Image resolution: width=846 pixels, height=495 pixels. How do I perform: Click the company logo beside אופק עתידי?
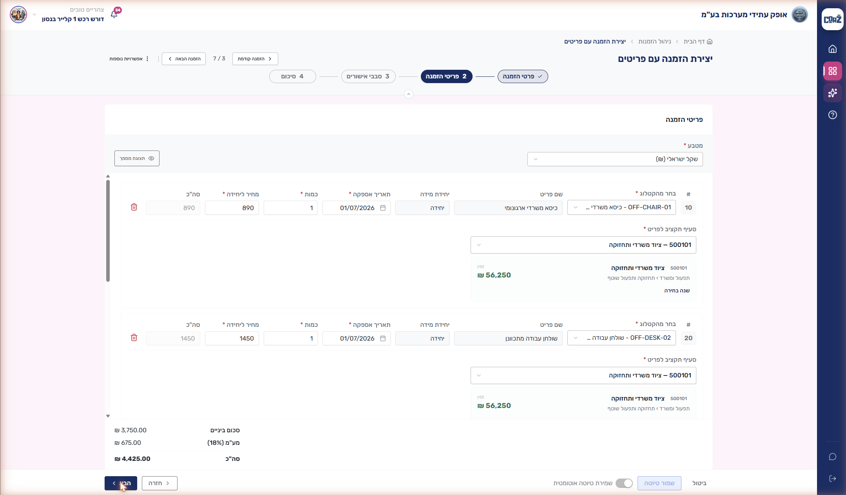[799, 15]
